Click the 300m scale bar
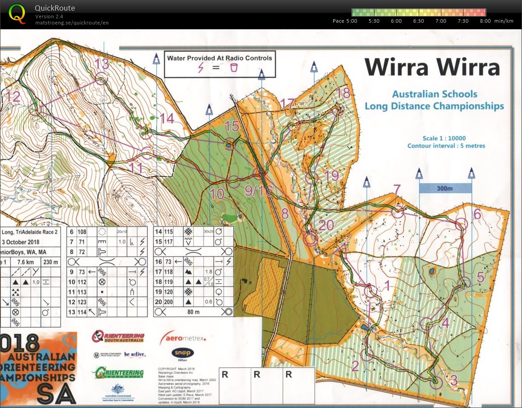Viewport: 522px width, 408px height. (x=445, y=188)
